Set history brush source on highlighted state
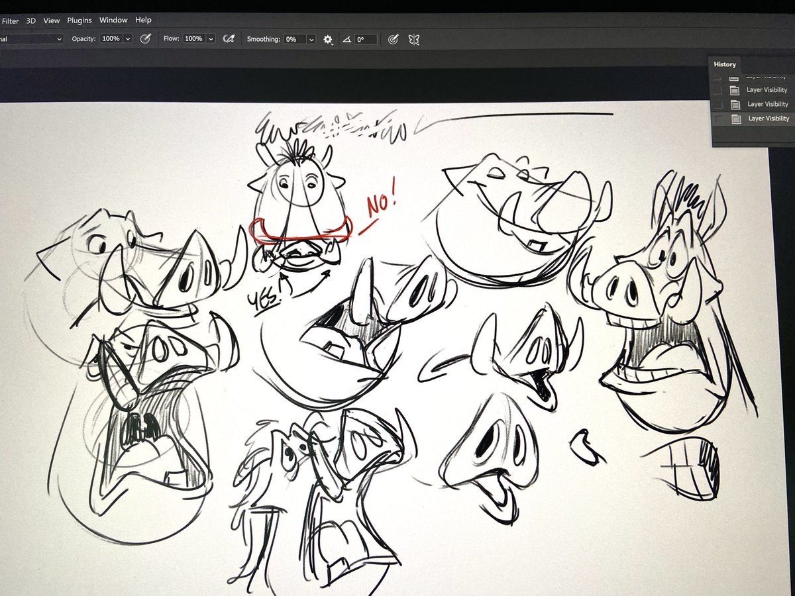The width and height of the screenshot is (795, 596). [x=719, y=119]
